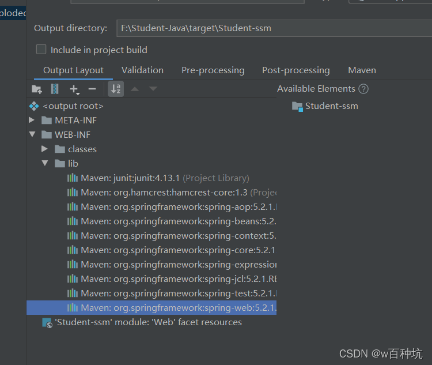Collapse the lib folder
The image size is (432, 365).
coord(45,163)
